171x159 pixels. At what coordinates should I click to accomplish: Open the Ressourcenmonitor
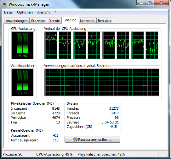[92, 140]
